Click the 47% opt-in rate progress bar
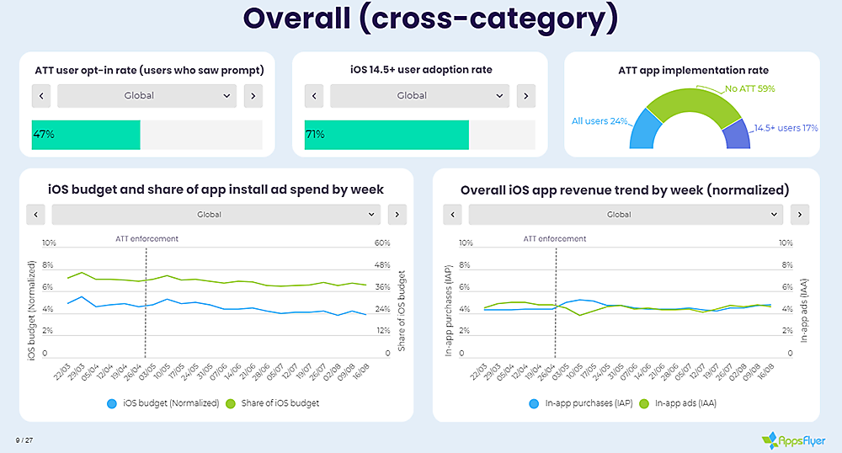The image size is (842, 453). (86, 135)
